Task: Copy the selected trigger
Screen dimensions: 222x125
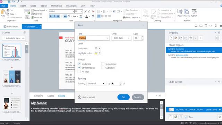Action: [x=181, y=38]
